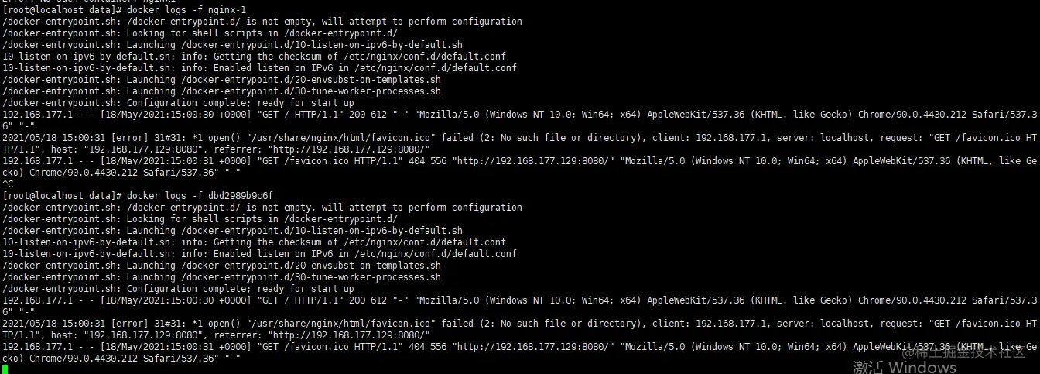
Task: Click the '激活 Windows' watermark text
Action: point(905,366)
